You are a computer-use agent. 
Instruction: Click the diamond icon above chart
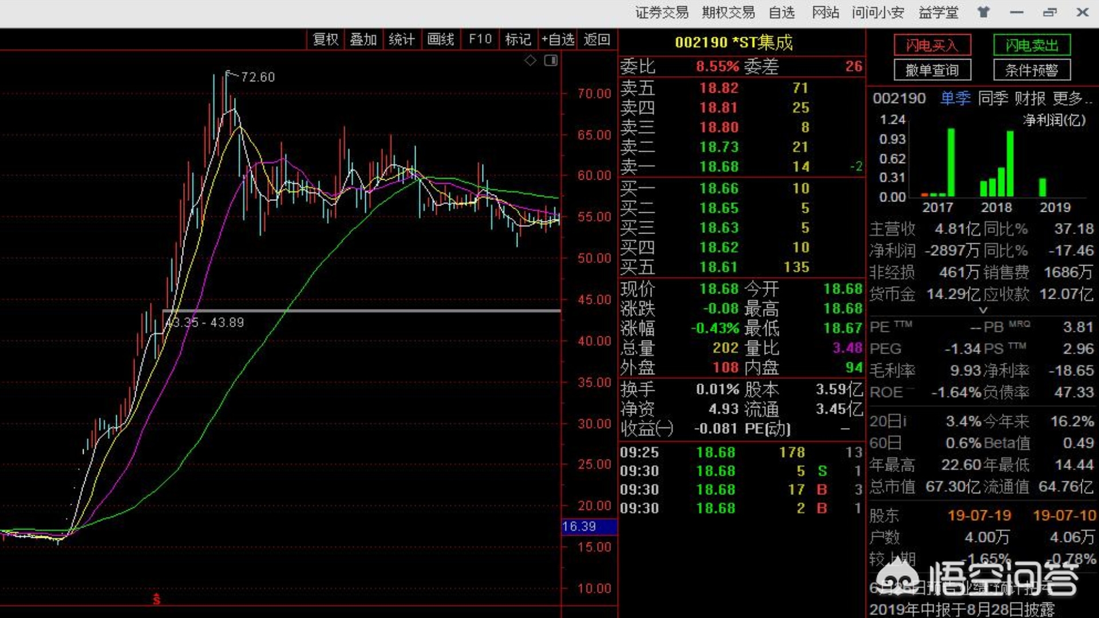coord(530,60)
